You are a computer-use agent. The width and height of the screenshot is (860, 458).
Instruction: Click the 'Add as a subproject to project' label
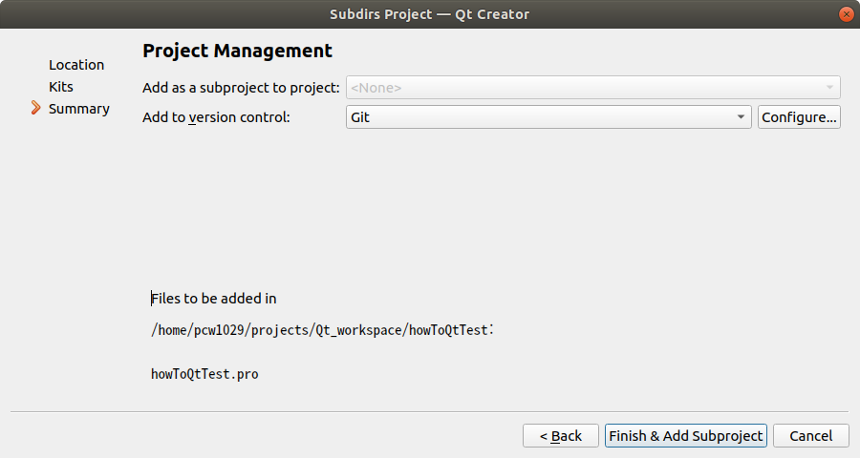(241, 88)
